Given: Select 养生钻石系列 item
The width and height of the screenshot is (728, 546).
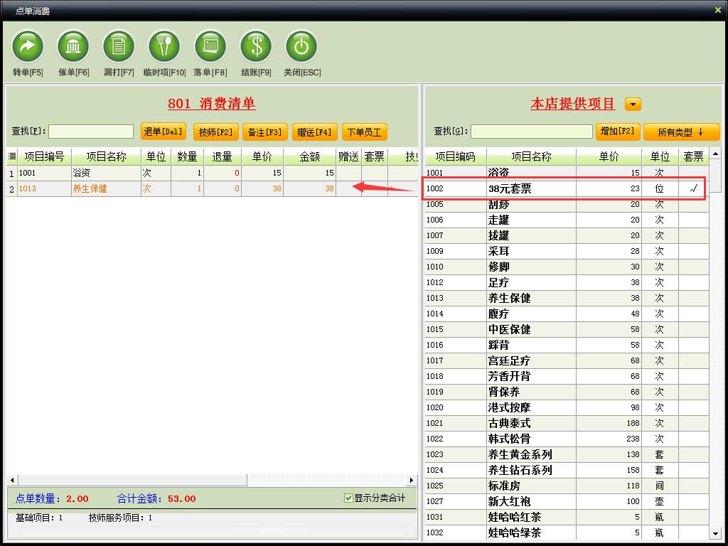Looking at the screenshot, I should point(567,470).
